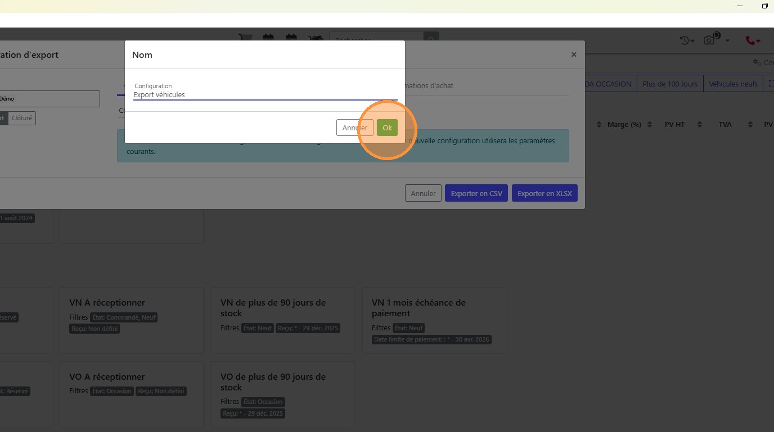Open VN de plus de 90 jours de stock

coord(283,320)
